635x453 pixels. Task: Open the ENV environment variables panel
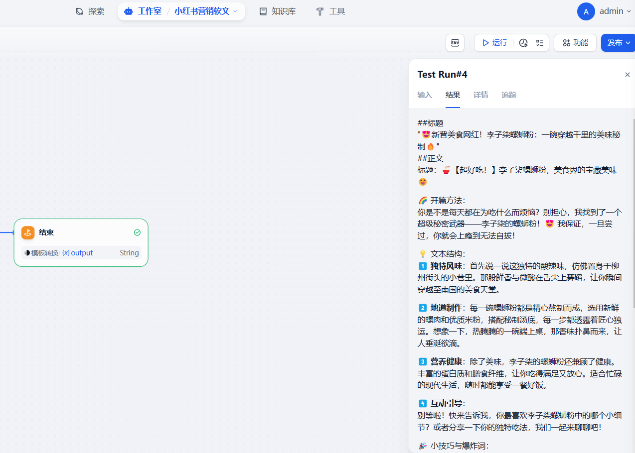[455, 43]
